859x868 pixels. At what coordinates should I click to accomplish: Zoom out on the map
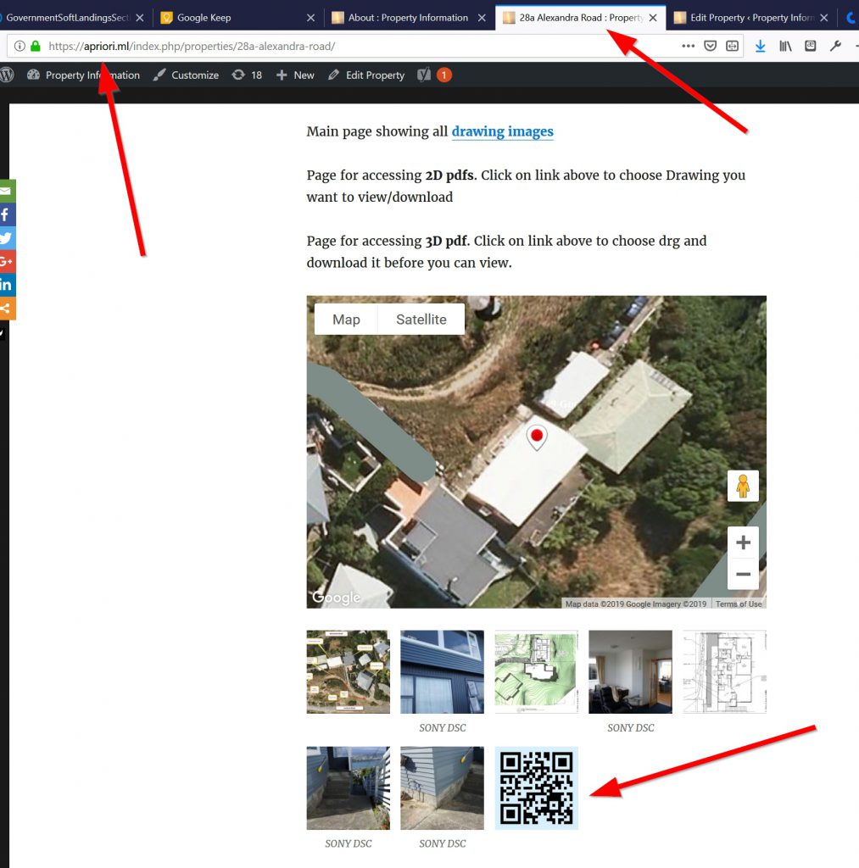(x=743, y=575)
